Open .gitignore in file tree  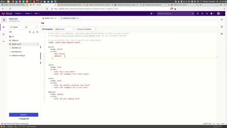[24, 40]
